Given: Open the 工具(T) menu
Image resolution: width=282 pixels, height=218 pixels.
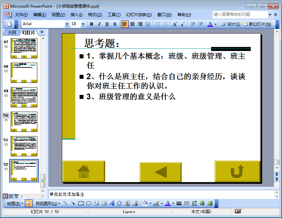Looking at the screenshot, I should (114, 15).
